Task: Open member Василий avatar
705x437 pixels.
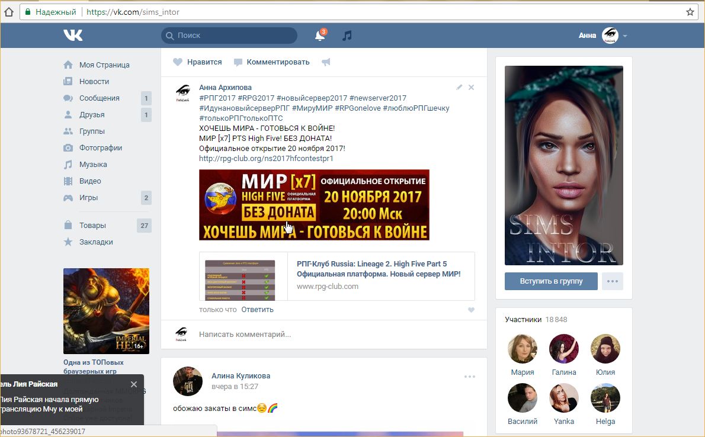Action: point(523,398)
